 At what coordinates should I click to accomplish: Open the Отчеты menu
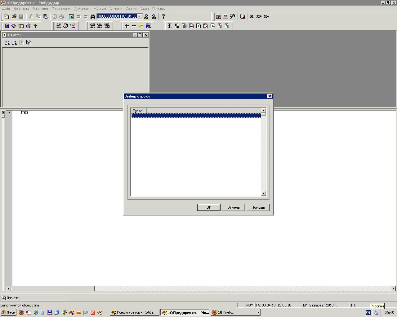[x=116, y=9]
